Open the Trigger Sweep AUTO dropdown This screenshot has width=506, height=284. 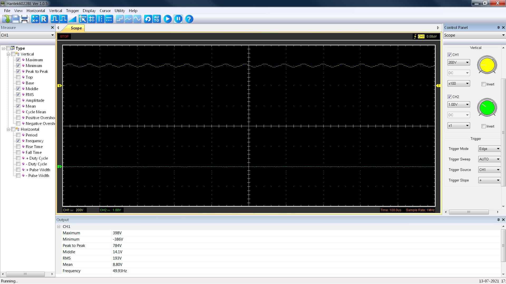tap(489, 159)
